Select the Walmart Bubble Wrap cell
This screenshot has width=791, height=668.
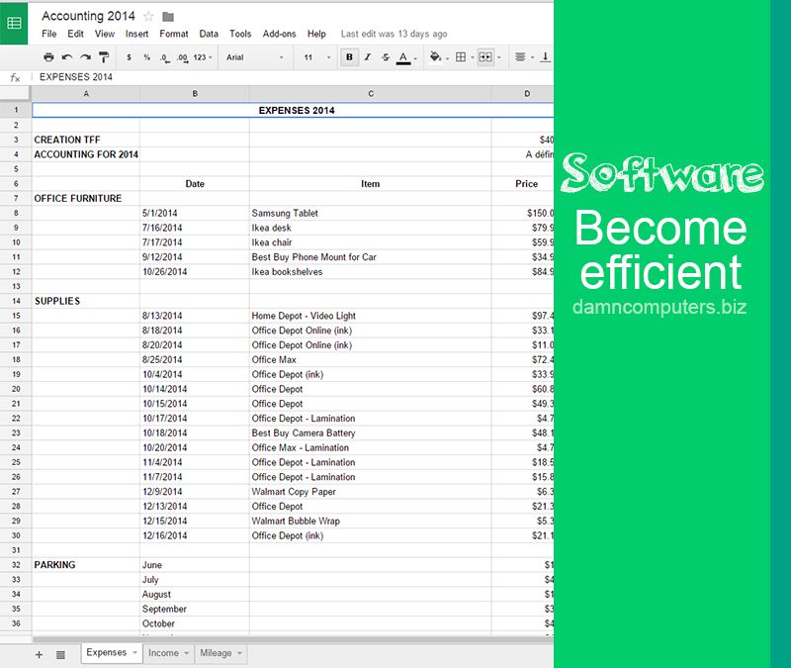(370, 521)
